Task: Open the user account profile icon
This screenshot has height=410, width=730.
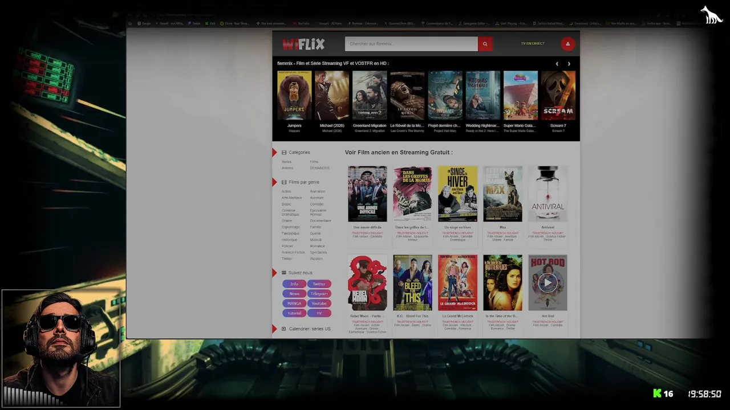Action: 567,44
